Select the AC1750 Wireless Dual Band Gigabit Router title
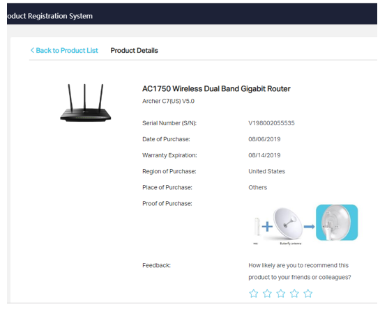Image resolution: width=387 pixels, height=318 pixels. coord(216,88)
